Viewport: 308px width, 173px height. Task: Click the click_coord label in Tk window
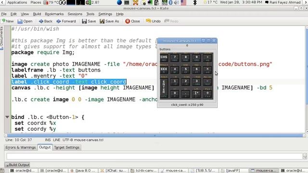click(187, 105)
